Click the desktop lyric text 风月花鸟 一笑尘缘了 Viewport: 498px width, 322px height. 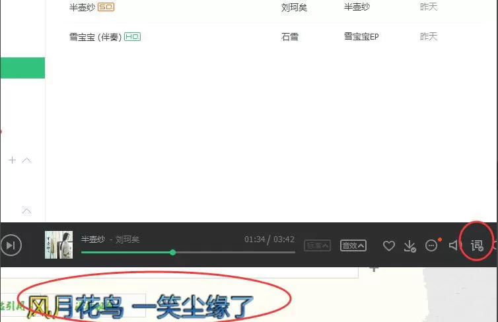pyautogui.click(x=140, y=306)
